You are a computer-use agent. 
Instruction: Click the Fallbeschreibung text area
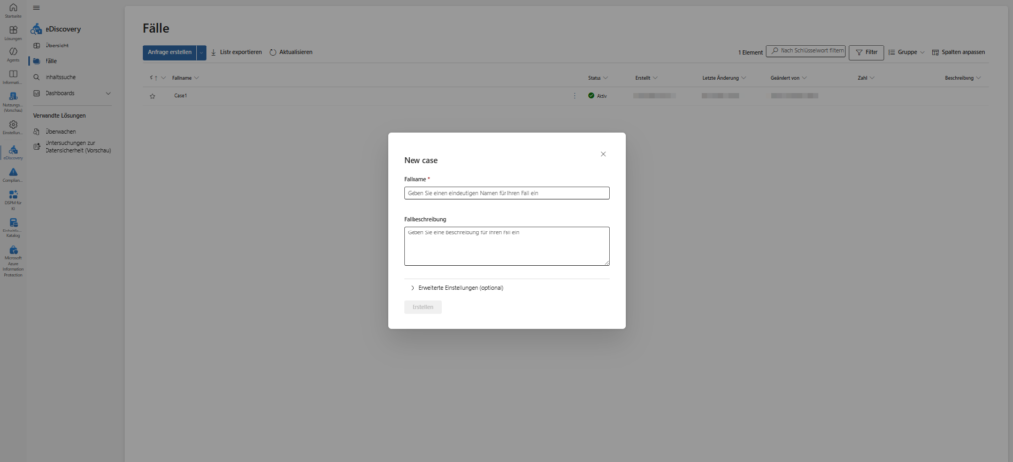[506, 245]
